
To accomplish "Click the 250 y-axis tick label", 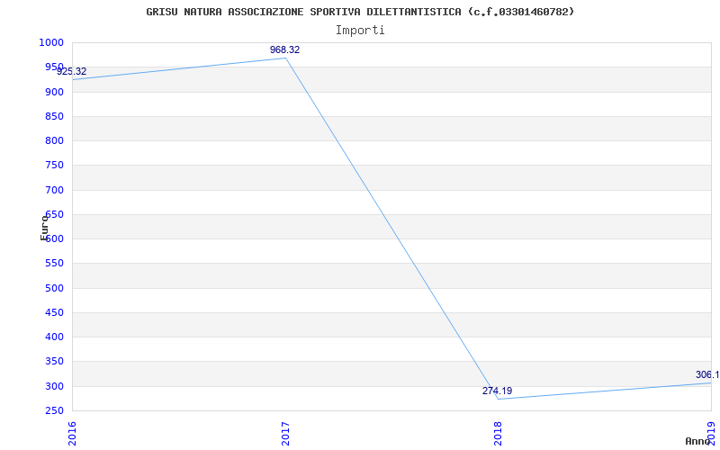I will click(54, 411).
